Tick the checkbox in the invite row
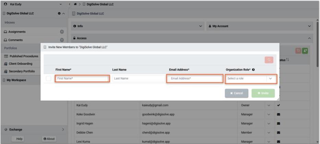 tap(49, 79)
